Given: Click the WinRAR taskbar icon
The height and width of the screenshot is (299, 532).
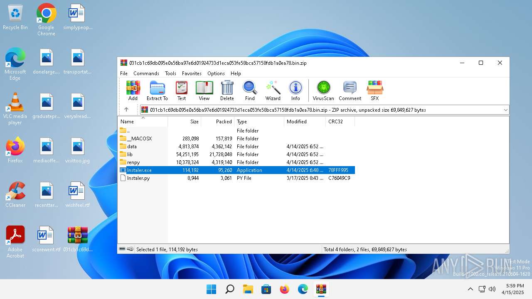Looking at the screenshot, I should click(321, 289).
